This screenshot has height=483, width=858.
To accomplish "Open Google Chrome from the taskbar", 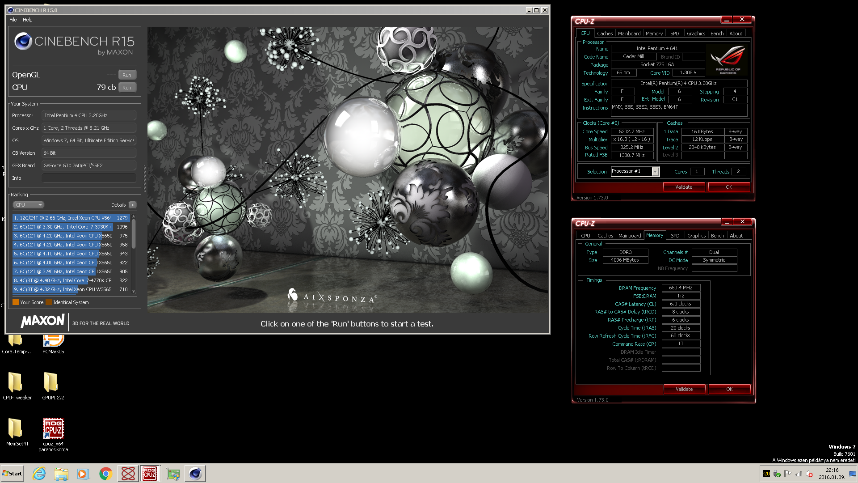I will click(105, 474).
